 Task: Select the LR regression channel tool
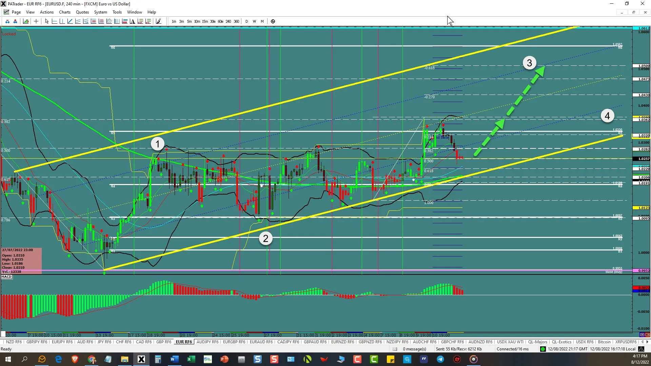(x=85, y=21)
